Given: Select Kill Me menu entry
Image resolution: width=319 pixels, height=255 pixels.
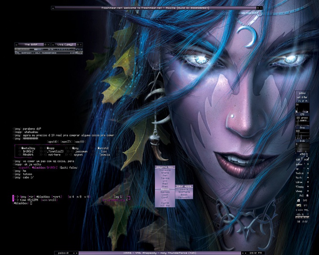Looking at the screenshot, I should pos(165,206).
